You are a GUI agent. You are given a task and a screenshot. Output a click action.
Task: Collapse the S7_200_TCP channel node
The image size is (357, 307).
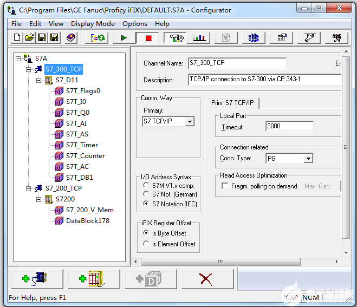point(28,188)
